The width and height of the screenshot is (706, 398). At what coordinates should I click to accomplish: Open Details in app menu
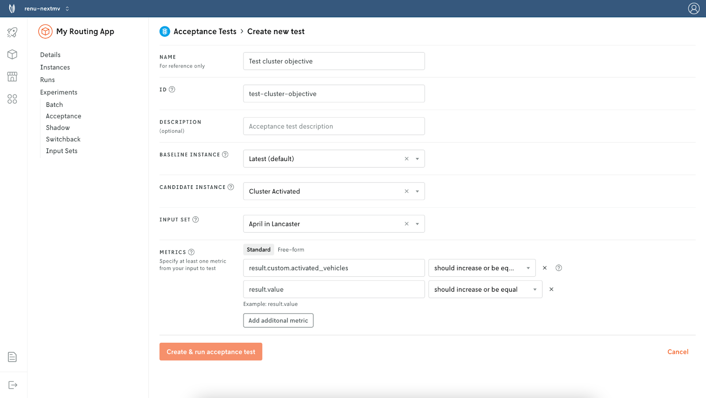point(50,55)
